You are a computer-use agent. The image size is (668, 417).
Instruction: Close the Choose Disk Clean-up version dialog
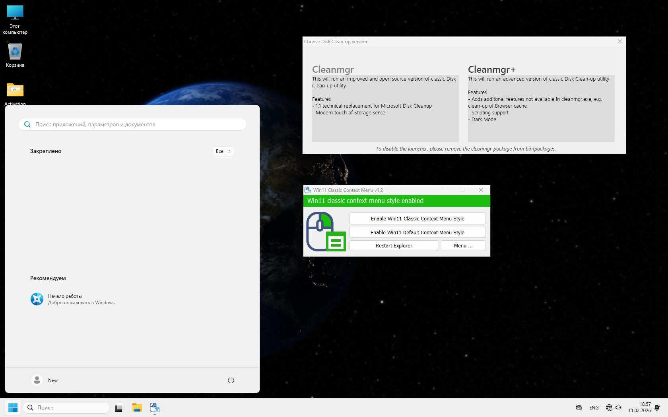click(x=619, y=41)
